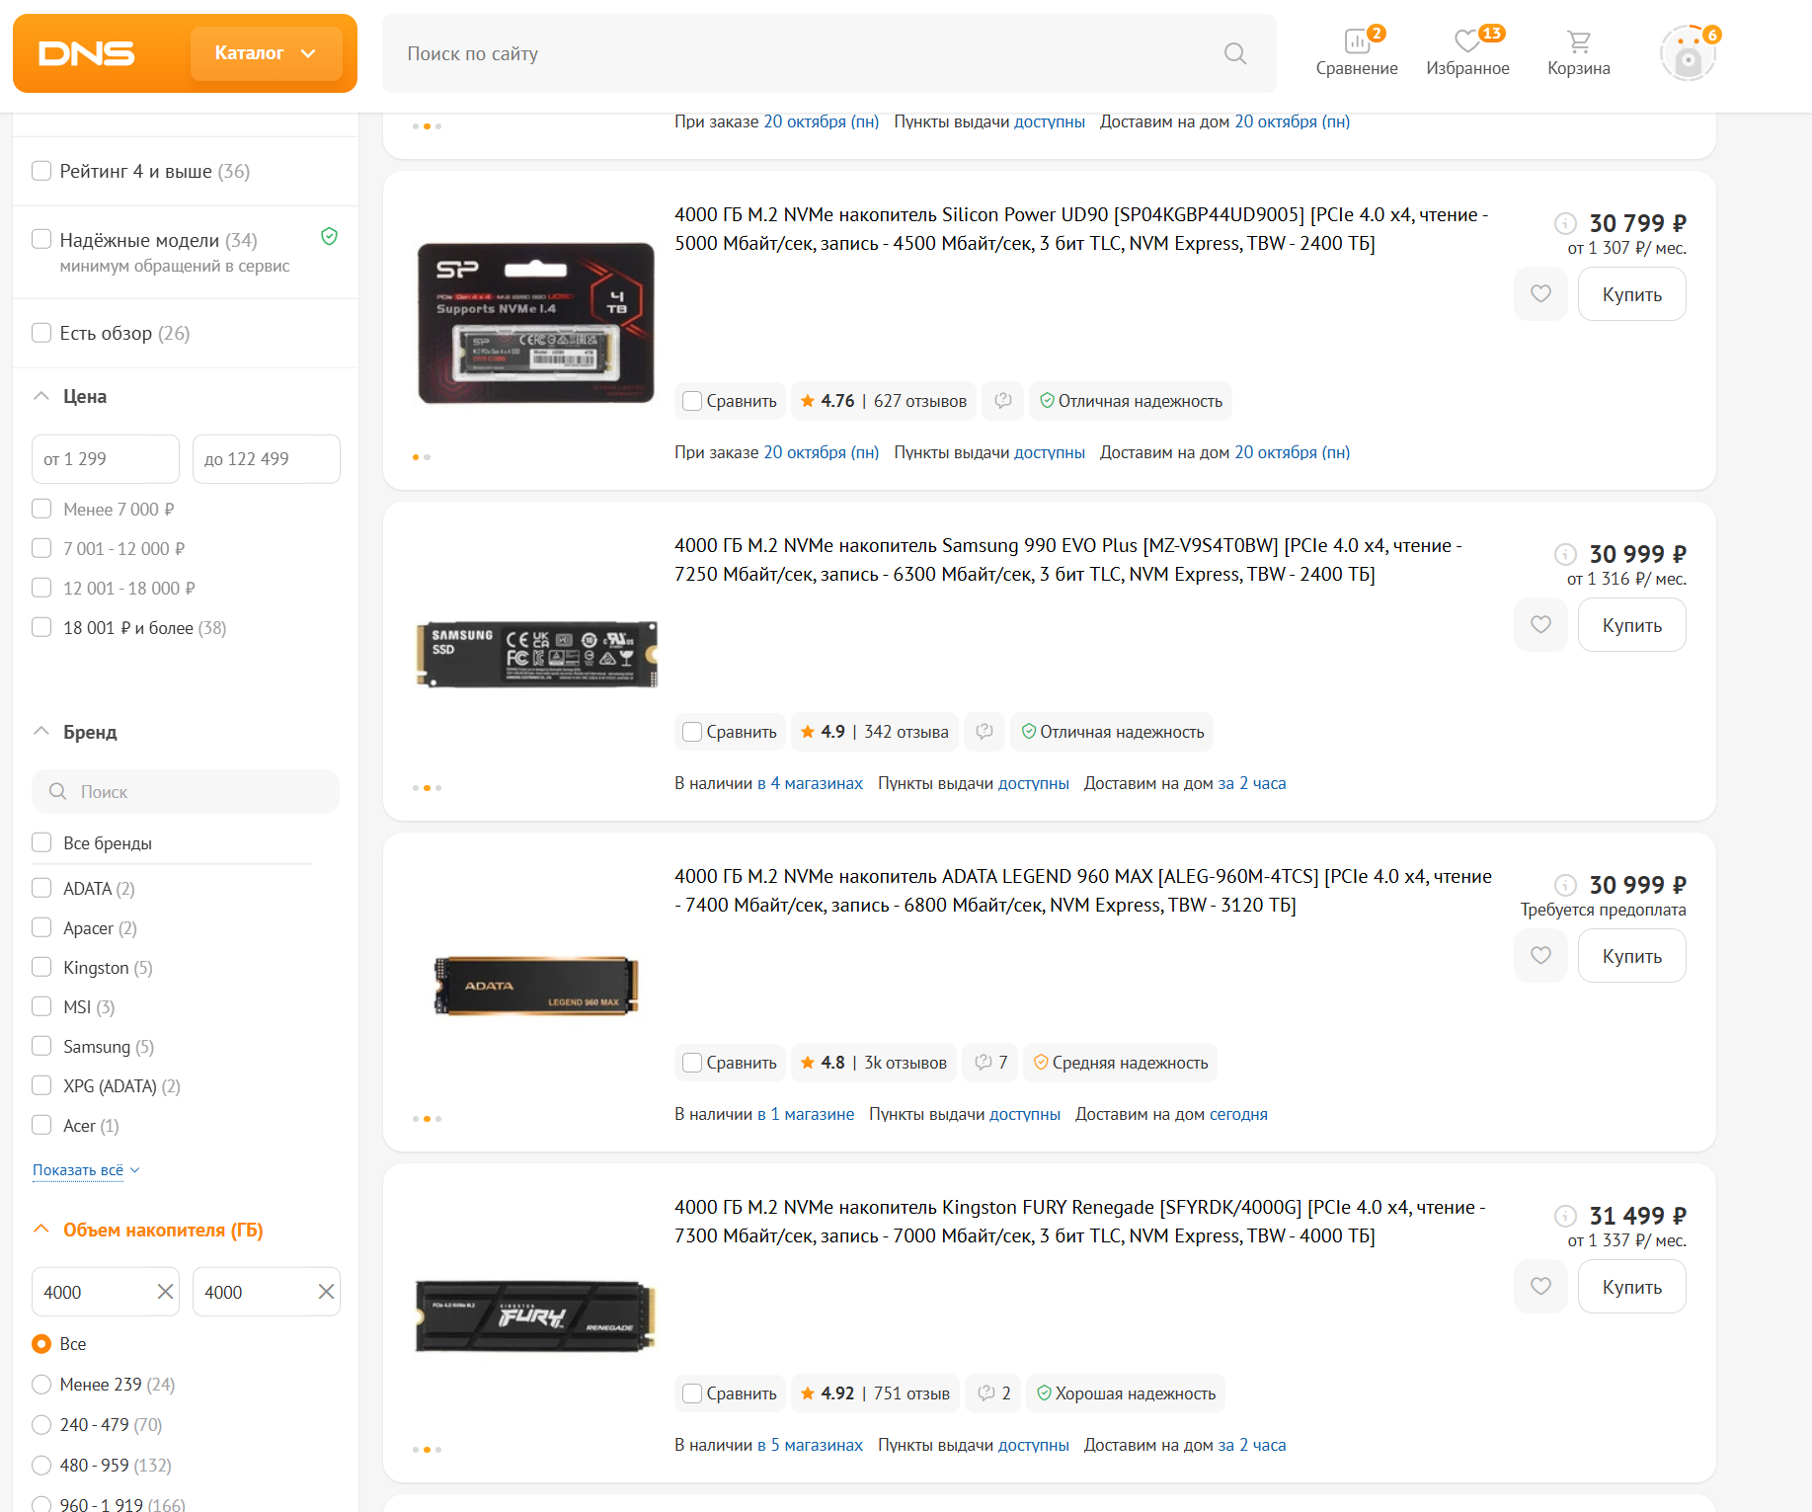The image size is (1812, 1512).
Task: Tick Сравнить for Silicon Power UD90
Action: [x=692, y=401]
